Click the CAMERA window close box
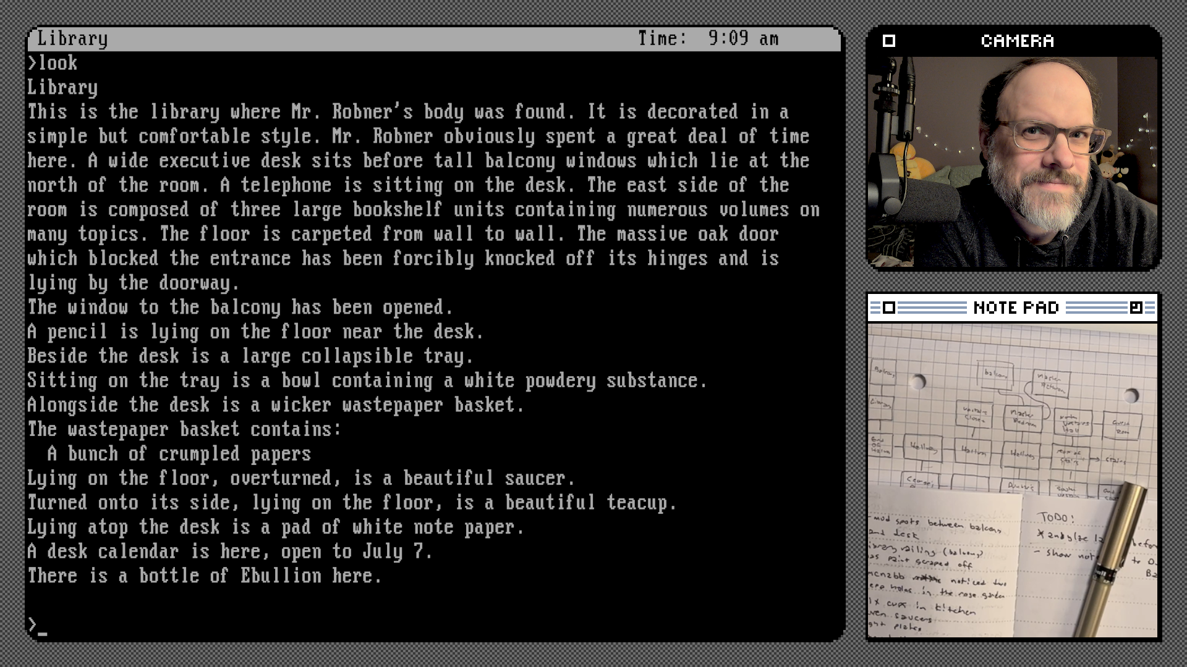Screen dimensions: 1187x667 pyautogui.click(x=889, y=41)
